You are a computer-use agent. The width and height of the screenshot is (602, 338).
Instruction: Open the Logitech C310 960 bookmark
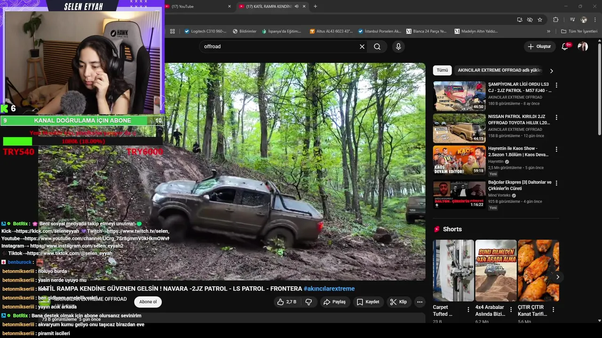[206, 31]
